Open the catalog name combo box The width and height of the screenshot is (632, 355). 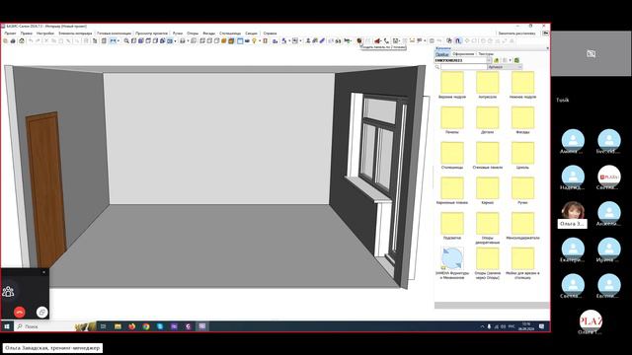click(x=463, y=60)
